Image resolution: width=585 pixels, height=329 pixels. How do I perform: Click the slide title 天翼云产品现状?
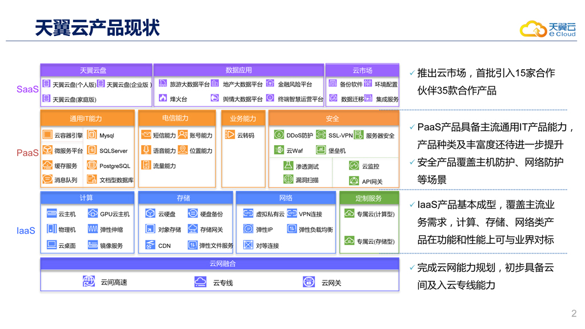click(98, 27)
